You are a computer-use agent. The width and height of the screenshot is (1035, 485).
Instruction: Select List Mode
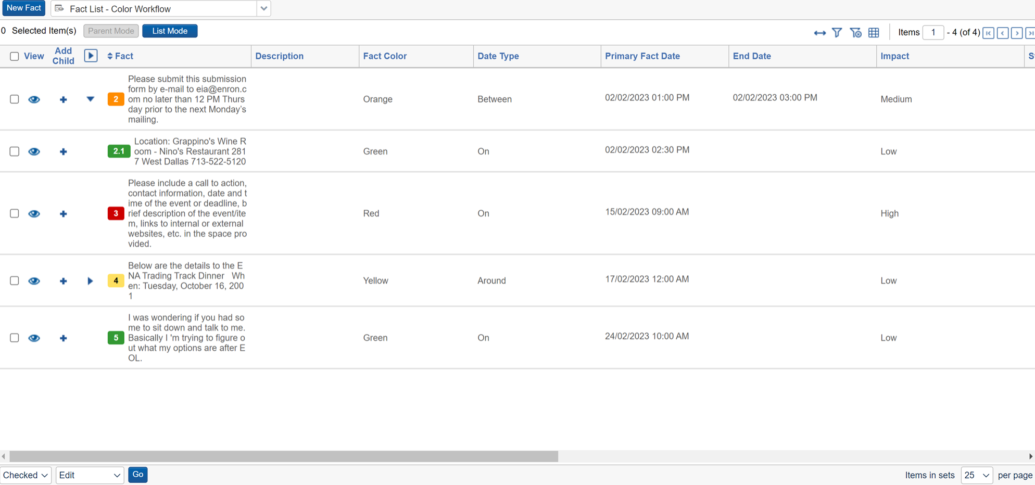pos(169,31)
